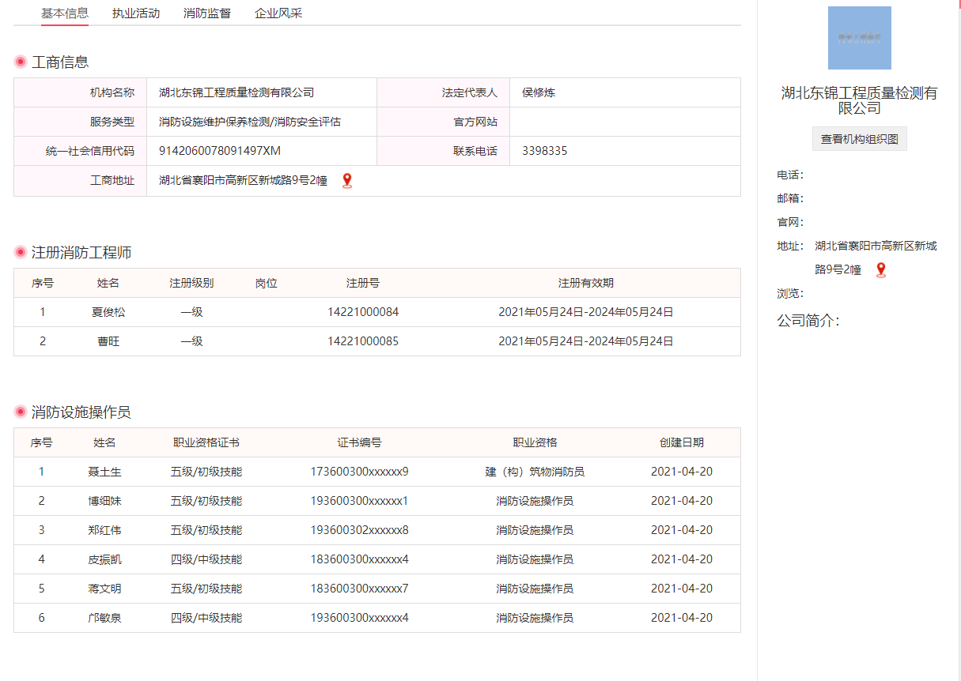Click map pin icon in right sidebar address
The image size is (961, 681).
pyautogui.click(x=880, y=270)
